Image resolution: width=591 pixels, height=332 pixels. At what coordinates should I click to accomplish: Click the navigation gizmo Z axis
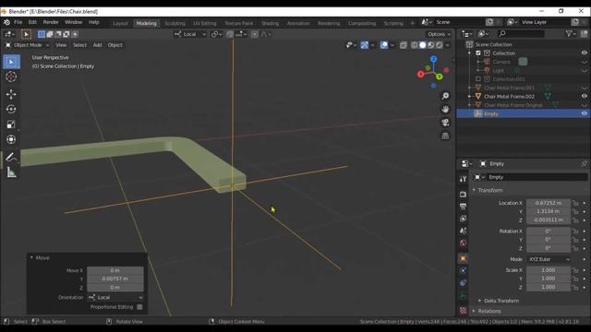coord(433,59)
